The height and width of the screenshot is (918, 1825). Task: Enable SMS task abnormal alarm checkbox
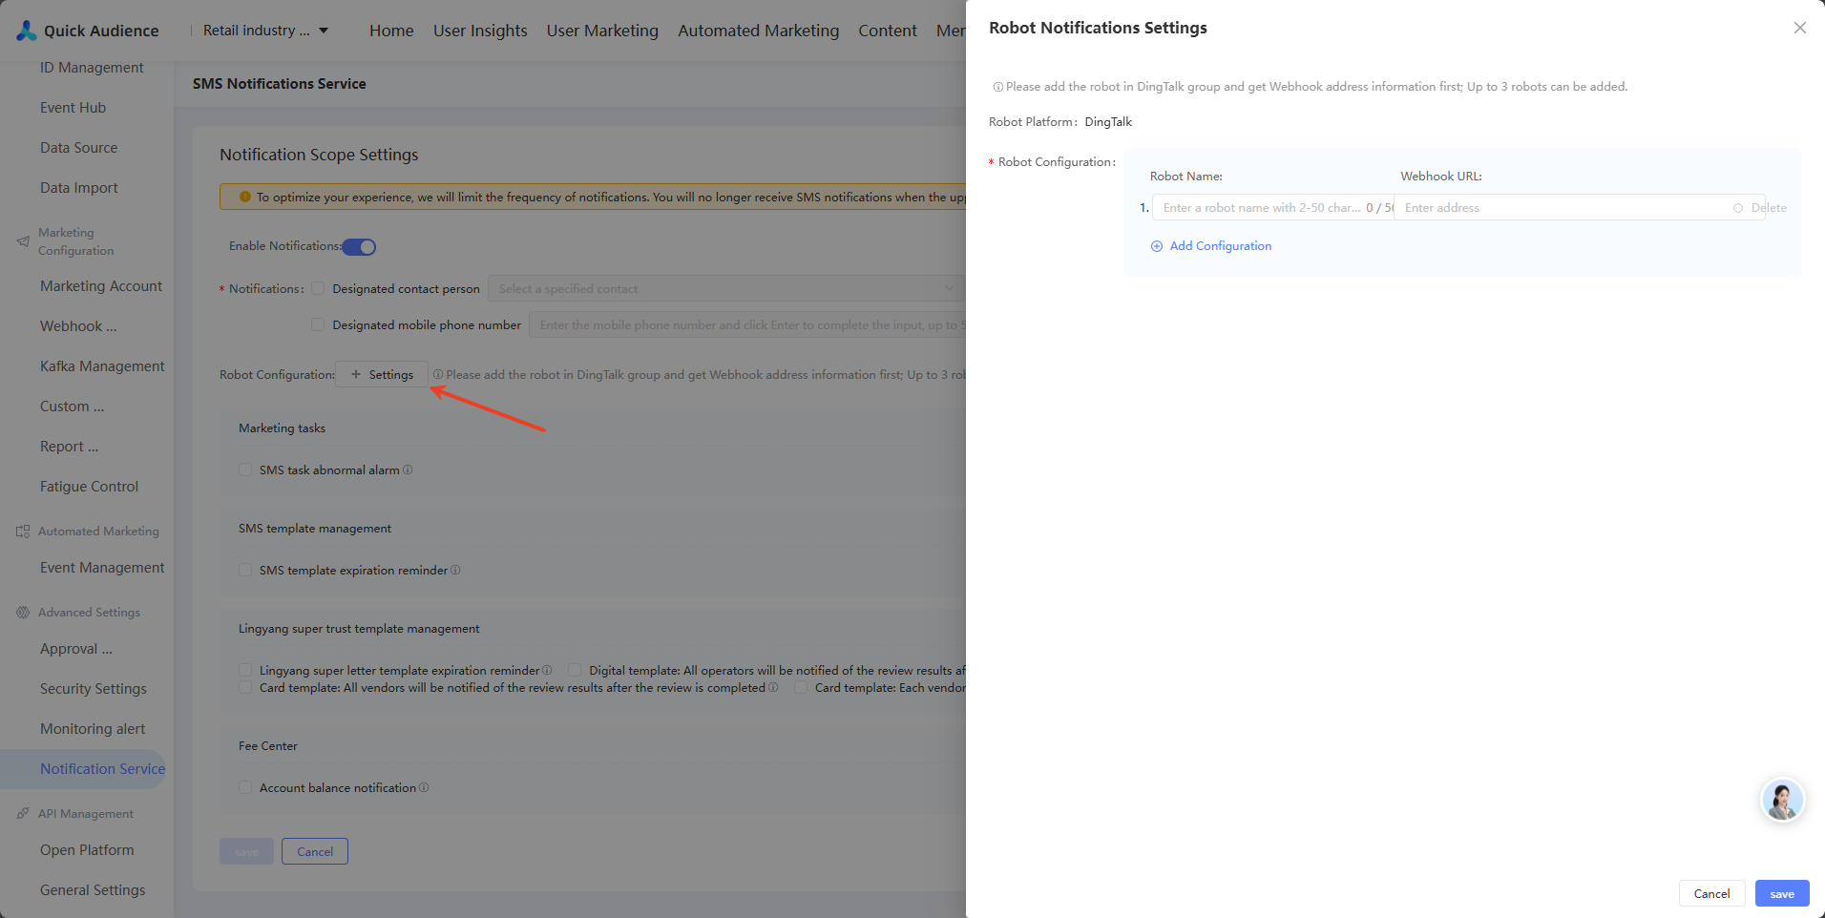point(245,469)
